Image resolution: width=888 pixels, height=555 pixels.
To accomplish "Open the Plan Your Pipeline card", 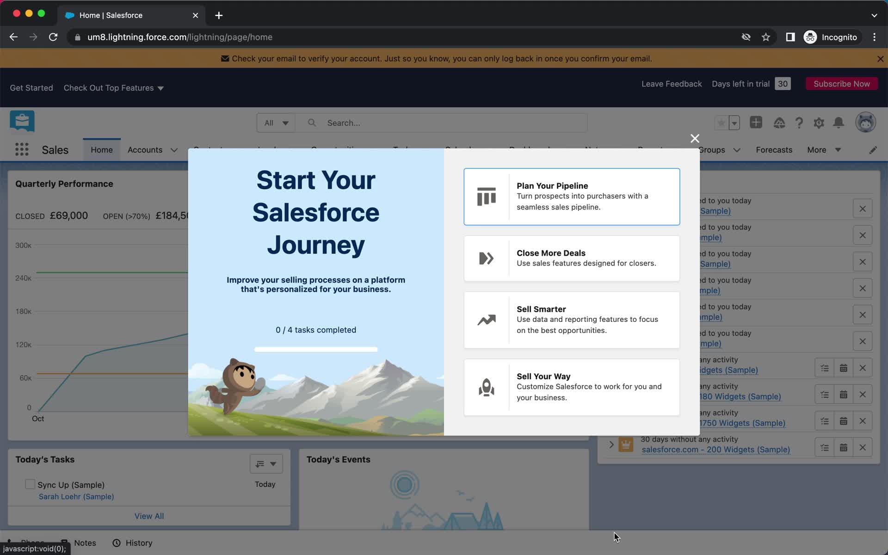I will (x=572, y=197).
